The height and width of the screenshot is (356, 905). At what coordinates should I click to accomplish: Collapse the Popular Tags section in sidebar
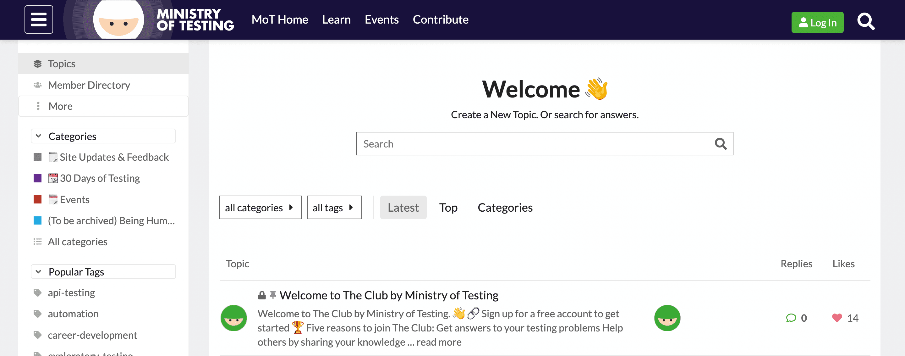[x=38, y=272]
